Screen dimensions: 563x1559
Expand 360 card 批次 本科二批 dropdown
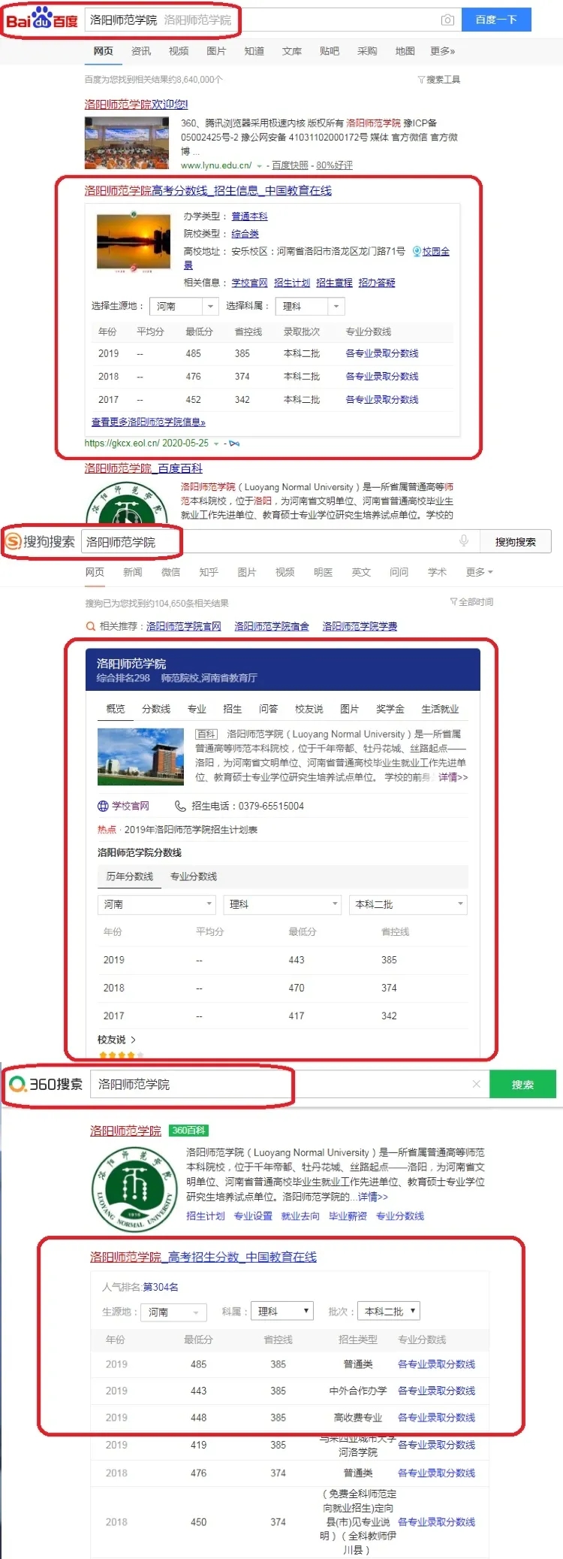388,1311
